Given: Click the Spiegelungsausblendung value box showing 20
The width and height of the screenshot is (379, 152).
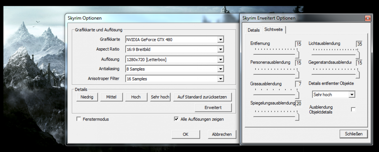Looking at the screenshot, I should point(298,104).
